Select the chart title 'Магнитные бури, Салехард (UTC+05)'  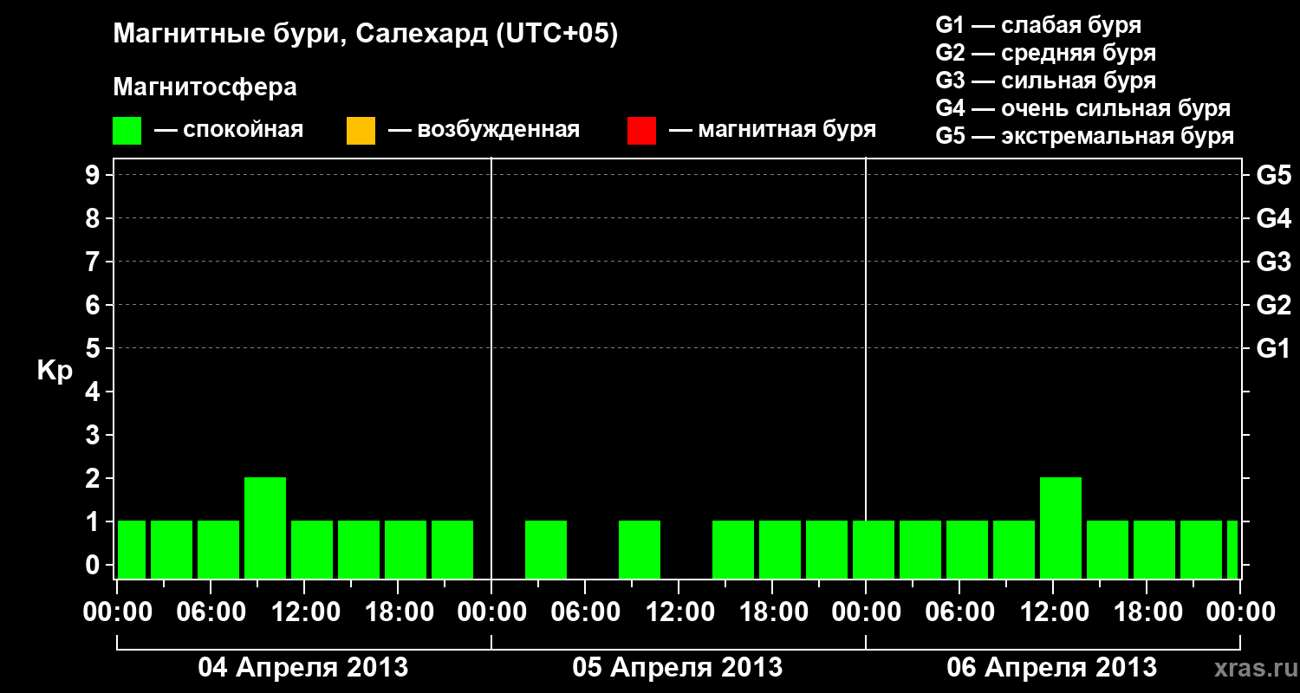click(x=366, y=35)
